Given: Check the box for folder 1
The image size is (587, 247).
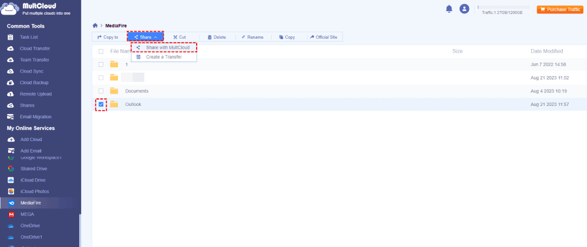Looking at the screenshot, I should 101,64.
